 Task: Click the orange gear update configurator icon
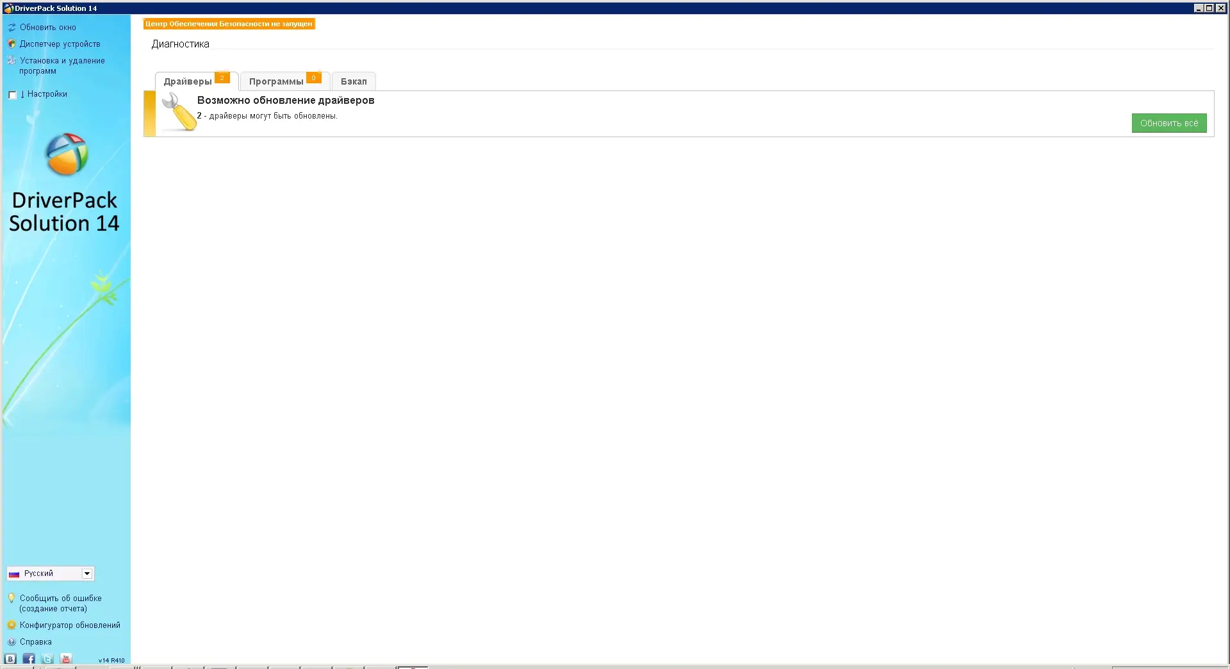pos(12,625)
